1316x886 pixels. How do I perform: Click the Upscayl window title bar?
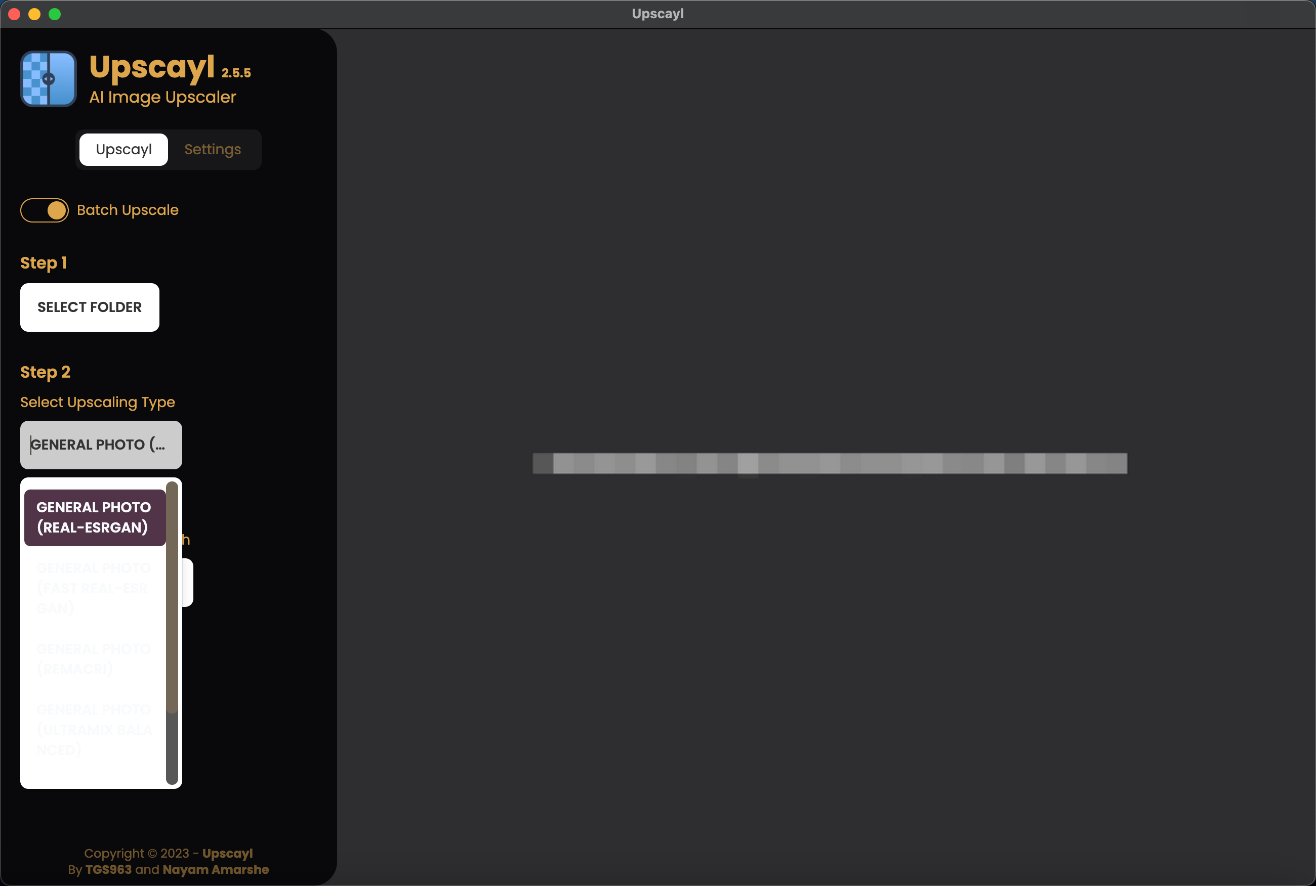pos(657,13)
